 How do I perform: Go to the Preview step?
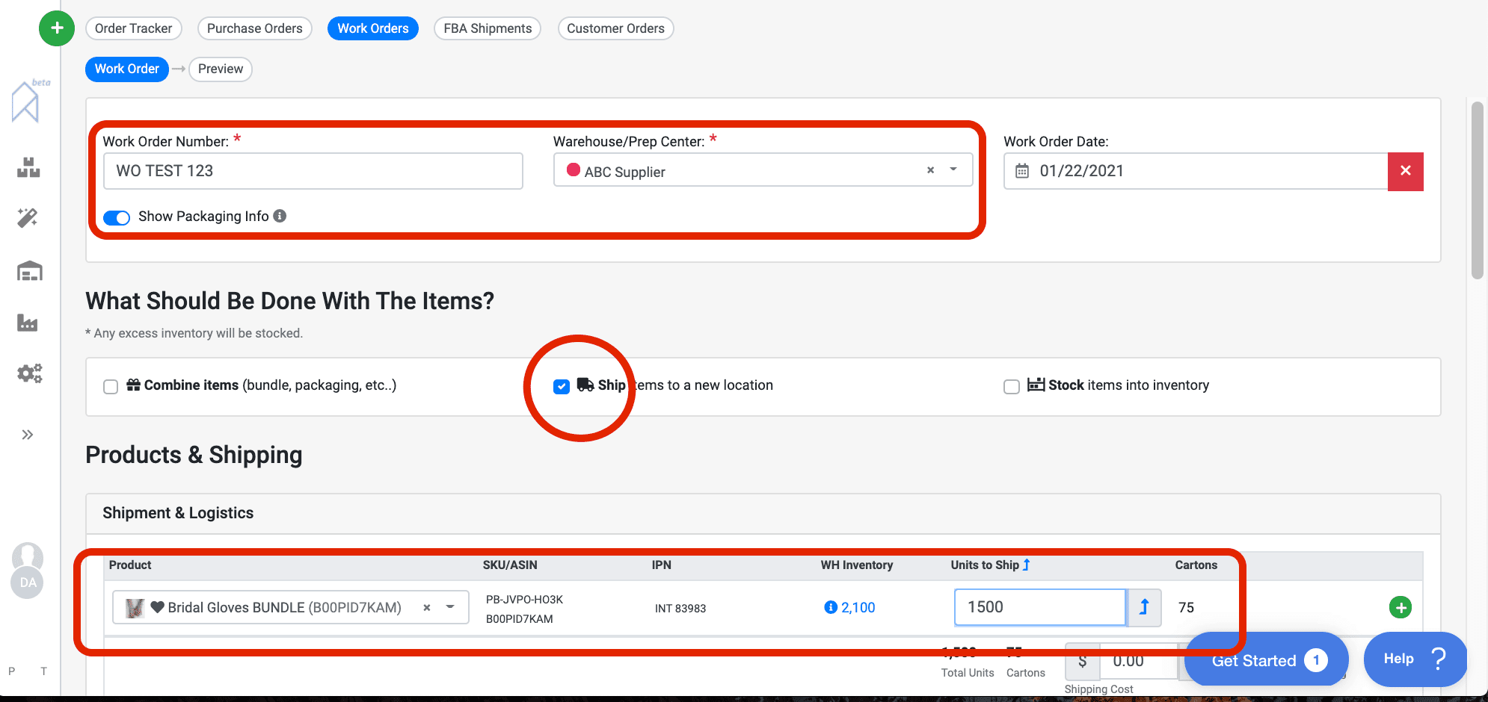[220, 69]
